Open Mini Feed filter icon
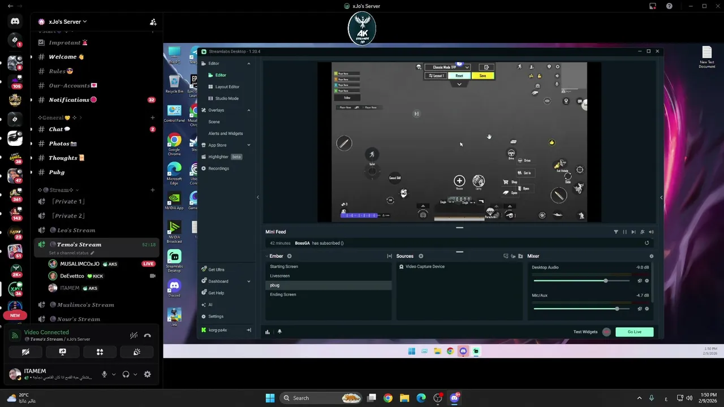724x407 pixels. [x=616, y=232]
